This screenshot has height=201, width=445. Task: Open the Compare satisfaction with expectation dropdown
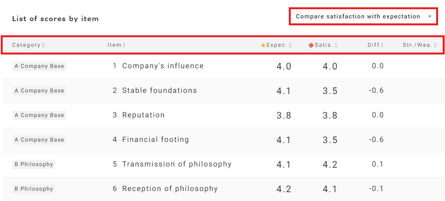(358, 16)
